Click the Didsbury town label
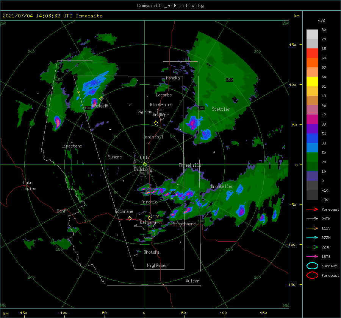 (x=143, y=169)
